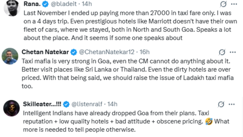243x137 pixels.
Task: Click Skilleater's blue verified checkmark
Action: 66,104
